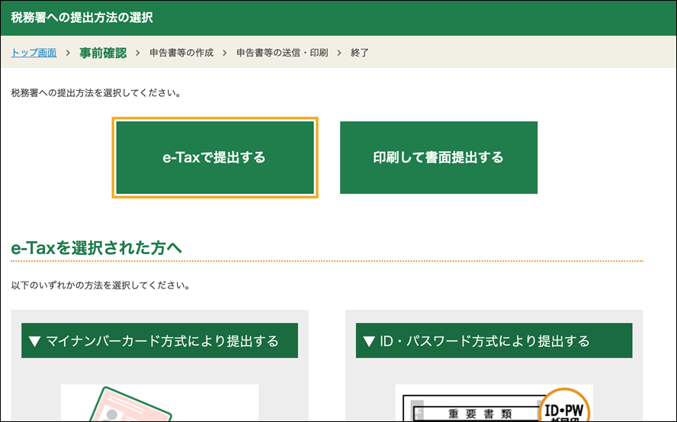This screenshot has width=677, height=422.
Task: Click text '税務署への提出方法を選択してください。'
Action: tap(96, 93)
